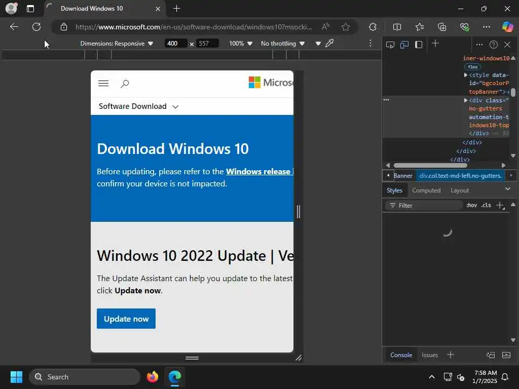Expand the style data-id element node
Image resolution: width=519 pixels, height=389 pixels.
(x=465, y=75)
